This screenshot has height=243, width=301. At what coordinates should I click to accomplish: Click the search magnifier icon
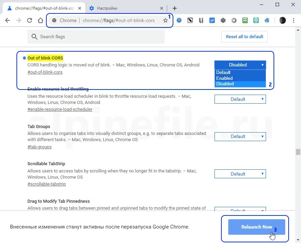point(34,36)
